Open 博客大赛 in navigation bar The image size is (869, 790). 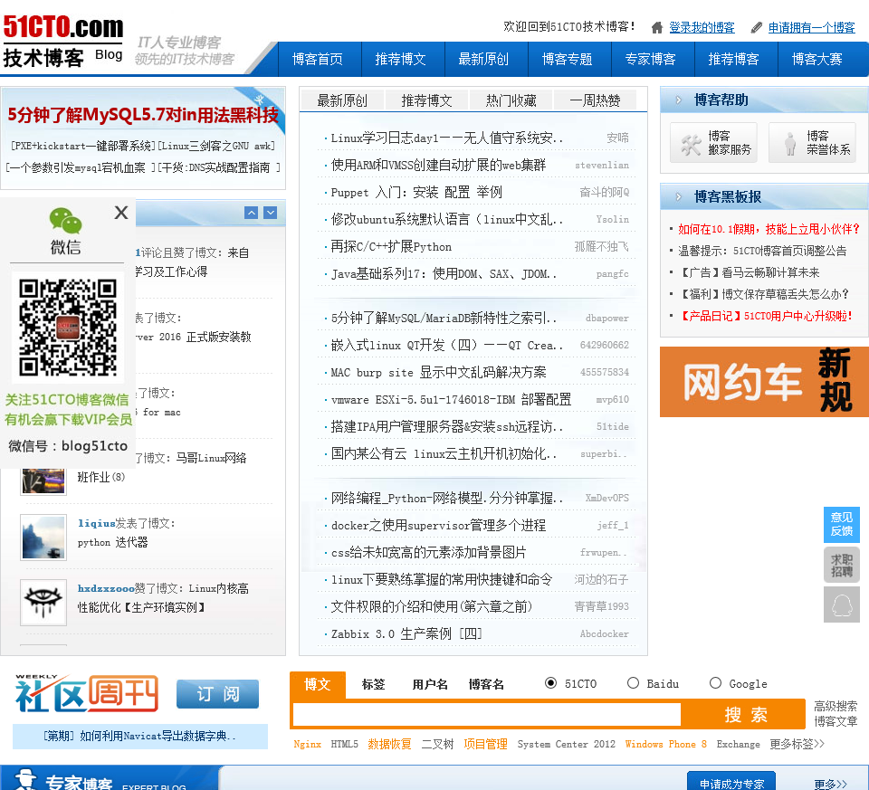tap(816, 59)
